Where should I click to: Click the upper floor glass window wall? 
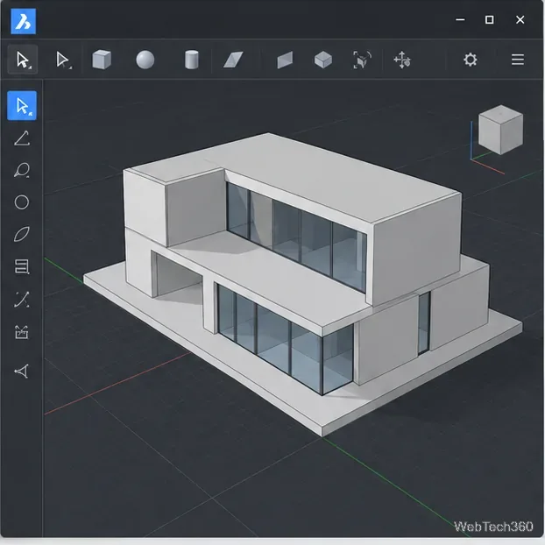click(296, 237)
